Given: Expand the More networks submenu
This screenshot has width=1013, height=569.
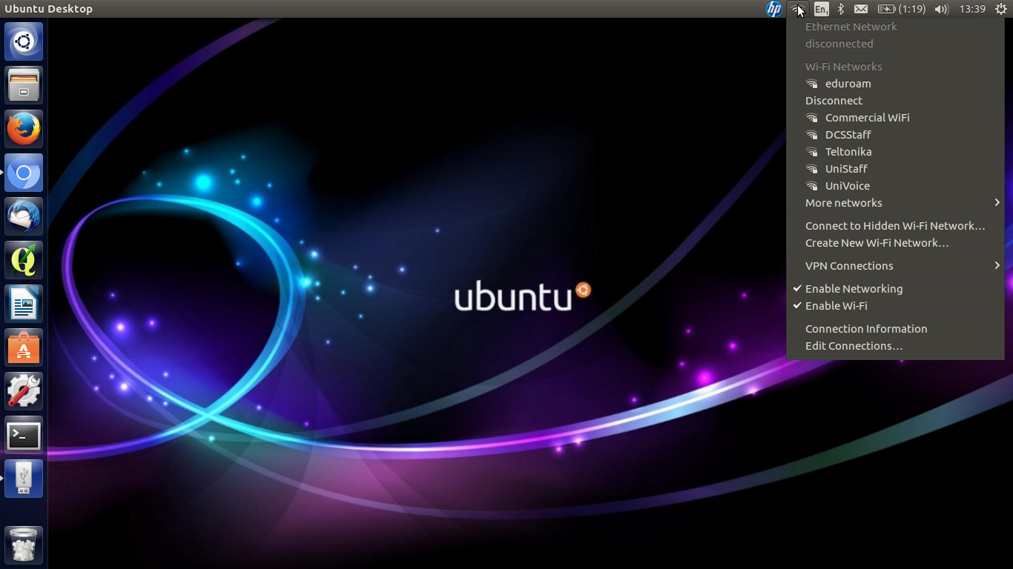Looking at the screenshot, I should (x=895, y=203).
